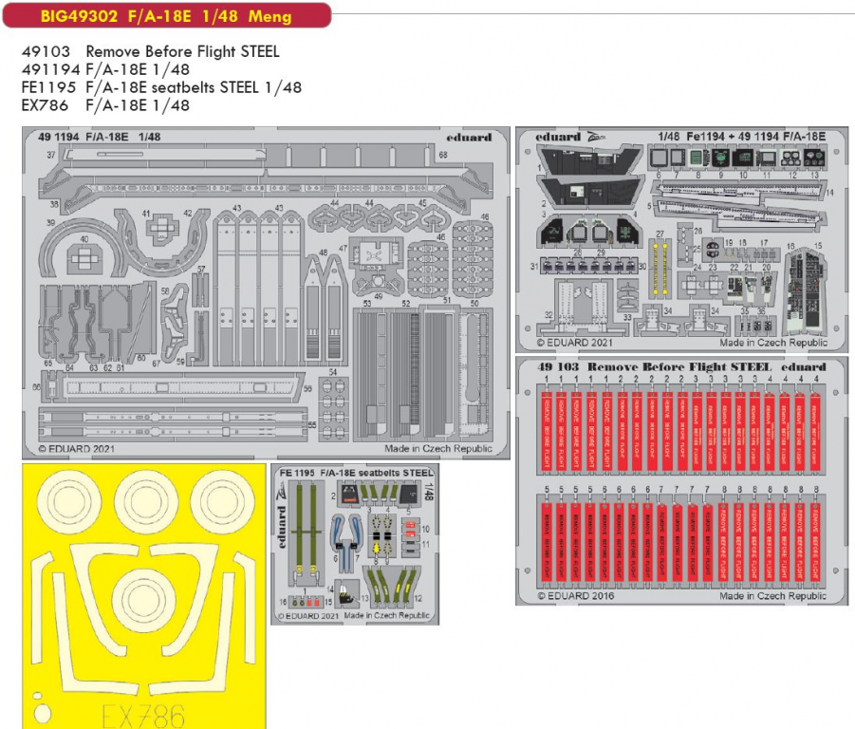This screenshot has width=855, height=729.
Task: Click the '1/48 Fe1194 + 49 1194 F/A-18E' fret heading
Action: tap(741, 137)
